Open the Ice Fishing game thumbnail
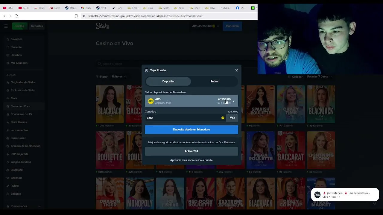Screen dimensions: 383x215 point(170,193)
